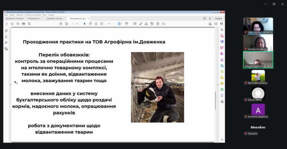Open yellow Comment tool in right pane

[222, 84]
